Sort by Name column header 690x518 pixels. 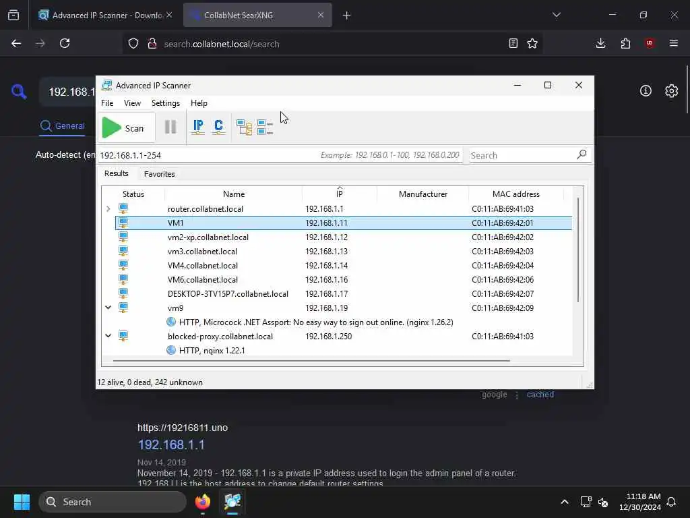coord(234,194)
